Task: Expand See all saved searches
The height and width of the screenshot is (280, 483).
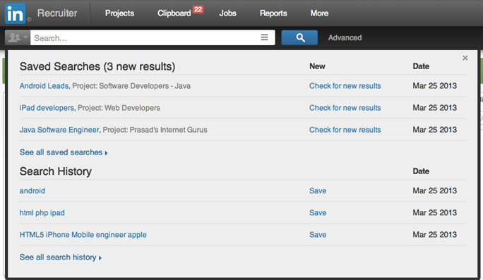Action: (x=64, y=152)
